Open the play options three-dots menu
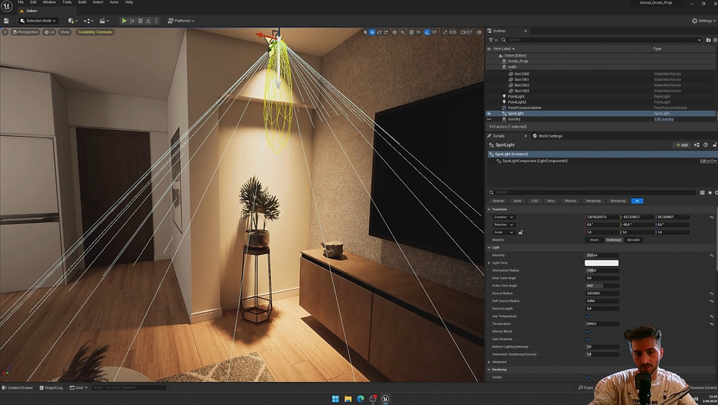Screen dimensions: 718x405 (156, 21)
